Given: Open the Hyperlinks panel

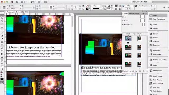Looking at the screenshot, I should click(158, 50).
